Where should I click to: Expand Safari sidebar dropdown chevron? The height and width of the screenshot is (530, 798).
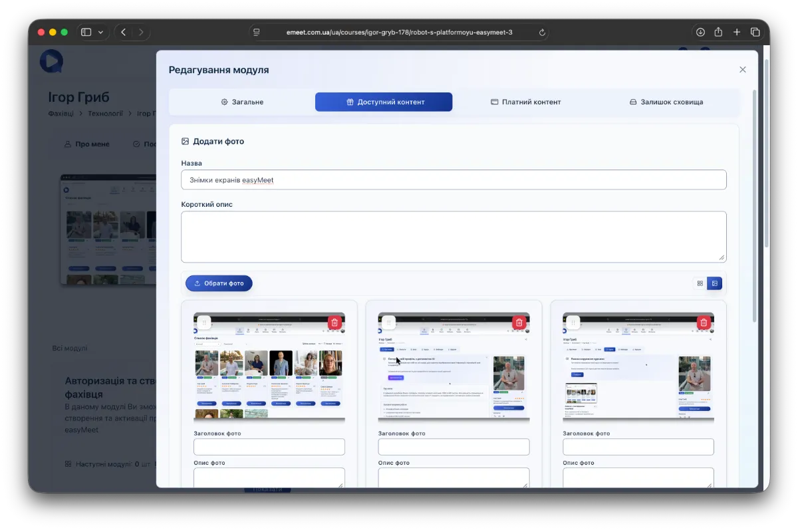tap(100, 32)
